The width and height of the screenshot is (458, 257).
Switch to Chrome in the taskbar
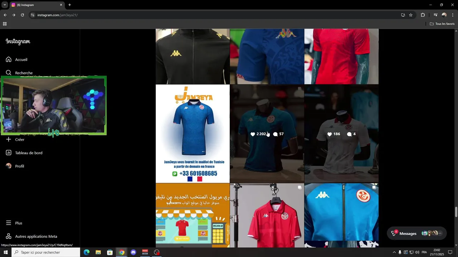pyautogui.click(x=122, y=252)
